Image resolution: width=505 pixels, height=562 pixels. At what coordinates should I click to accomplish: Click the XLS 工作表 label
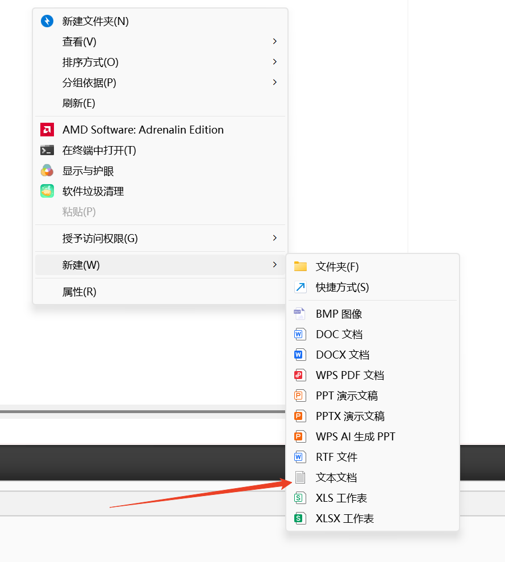341,498
